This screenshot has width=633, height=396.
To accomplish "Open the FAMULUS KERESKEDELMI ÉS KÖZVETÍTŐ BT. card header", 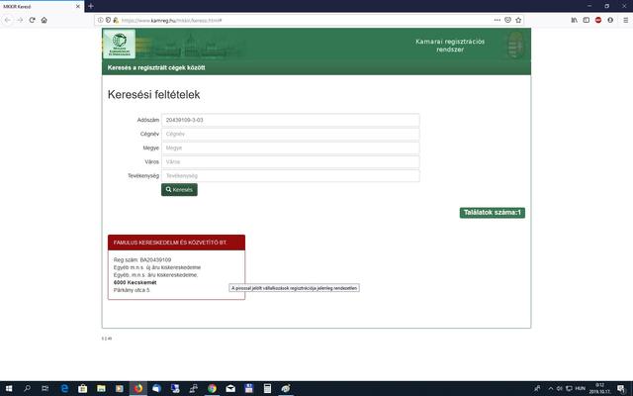I will (176, 243).
